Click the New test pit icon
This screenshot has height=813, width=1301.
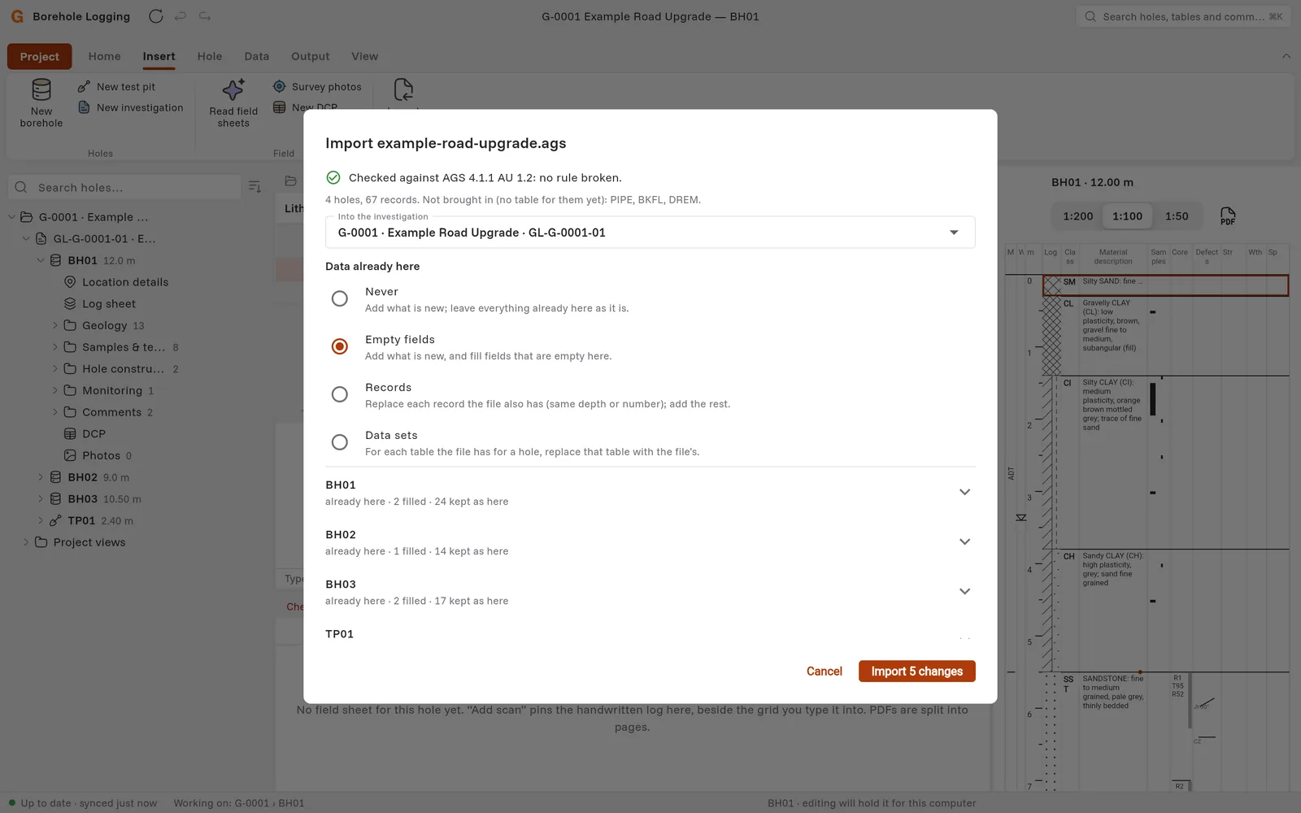[x=84, y=86]
